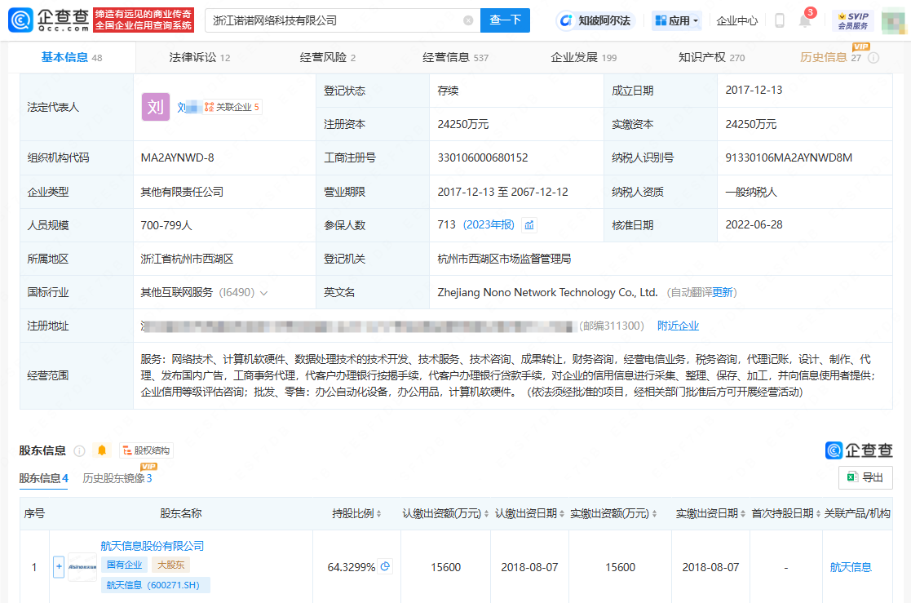Select taxpayer ID 91330106MA2AYNWD8M
The height and width of the screenshot is (603, 911).
tap(789, 157)
